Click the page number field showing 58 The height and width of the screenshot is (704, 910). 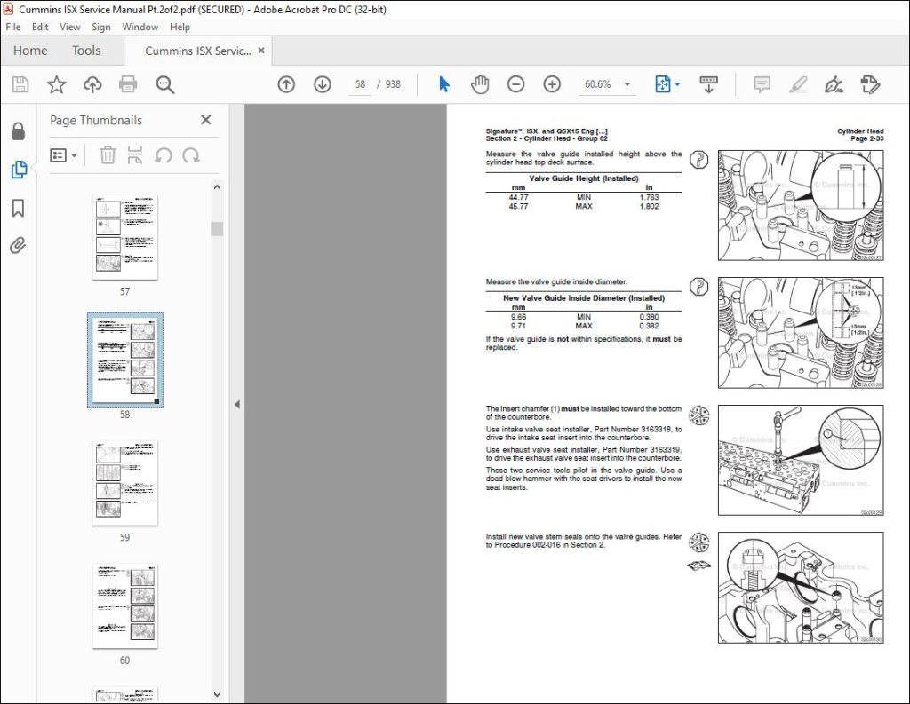tap(361, 84)
